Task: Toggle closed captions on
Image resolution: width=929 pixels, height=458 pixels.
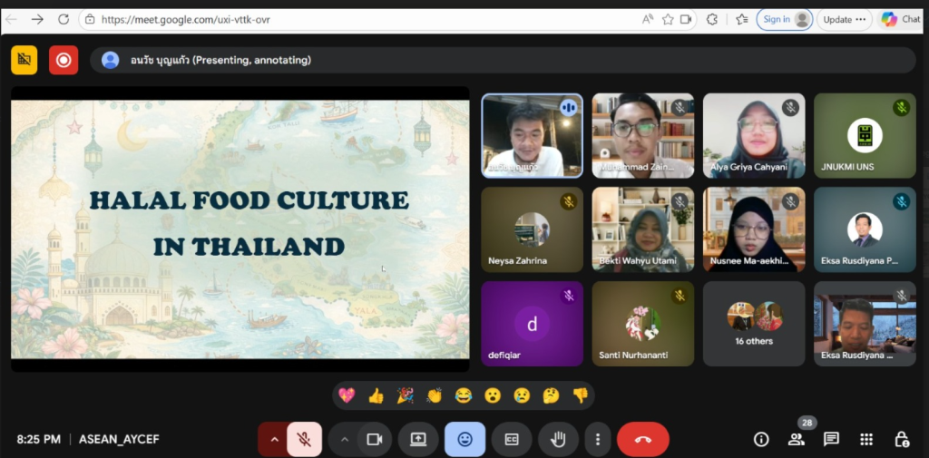Action: point(512,439)
